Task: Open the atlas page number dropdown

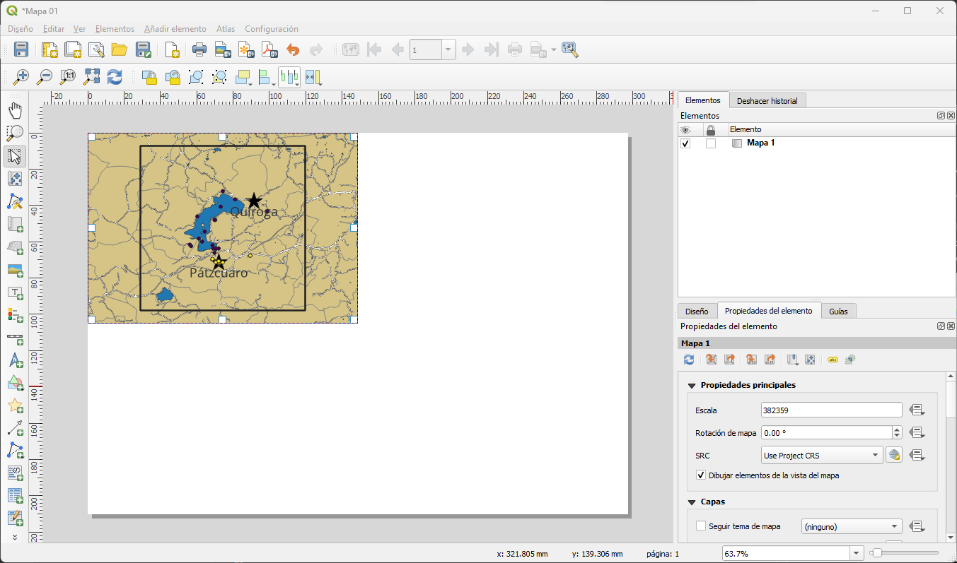Action: click(x=448, y=49)
